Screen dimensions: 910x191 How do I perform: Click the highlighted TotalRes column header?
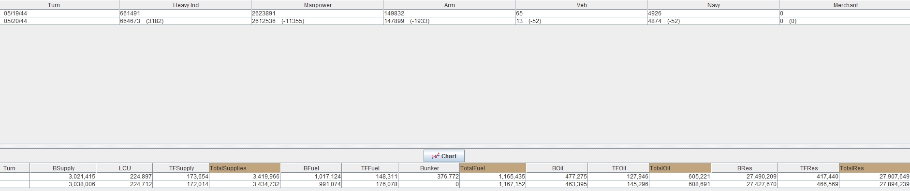coord(875,168)
